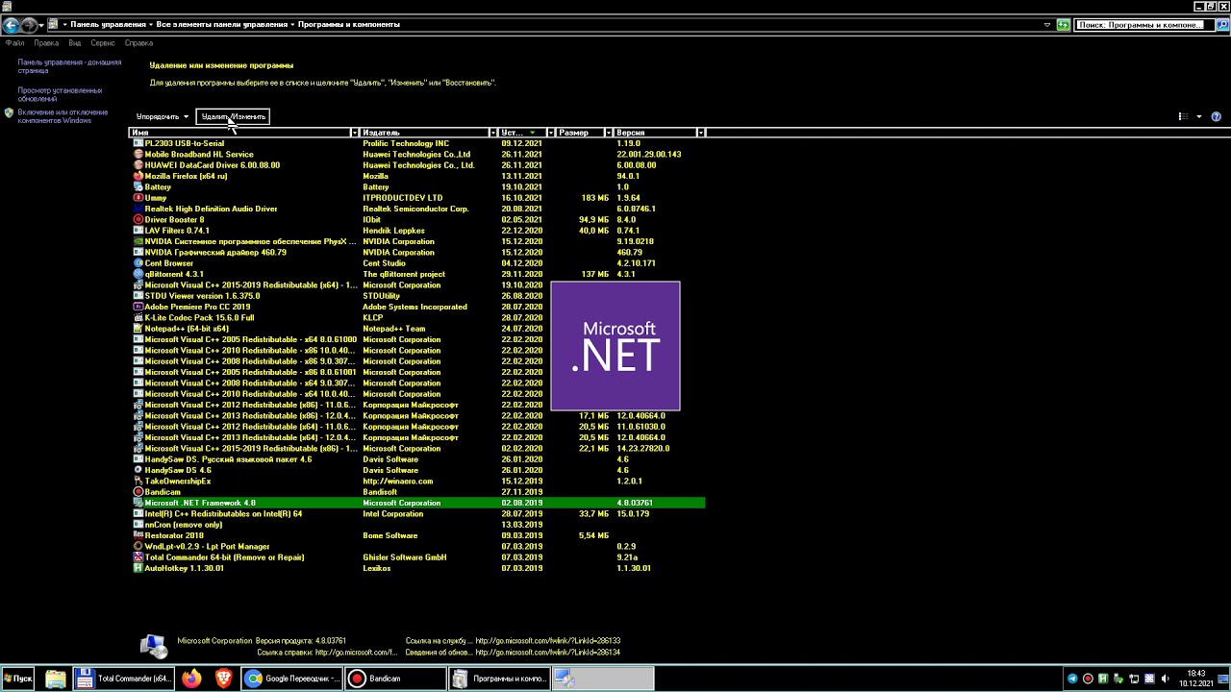This screenshot has width=1231, height=692.
Task: Click the Windows features shield icon
Action: [x=9, y=112]
